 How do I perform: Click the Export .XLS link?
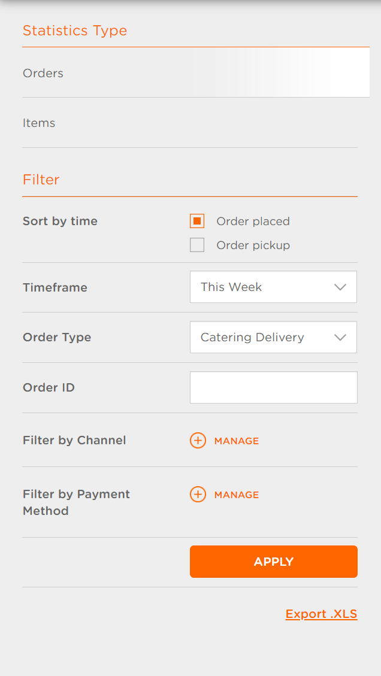(x=321, y=614)
